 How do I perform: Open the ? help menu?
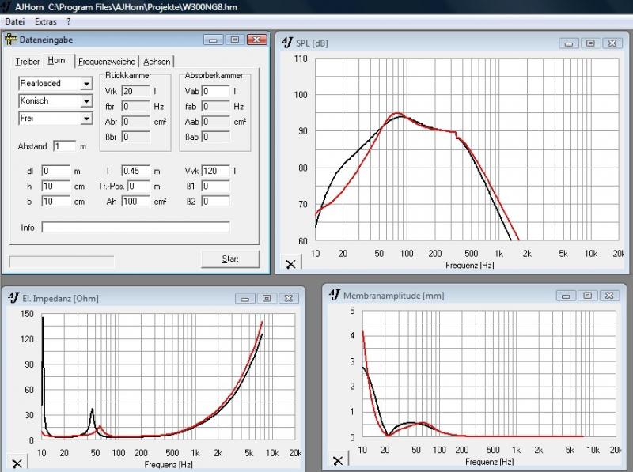(69, 21)
